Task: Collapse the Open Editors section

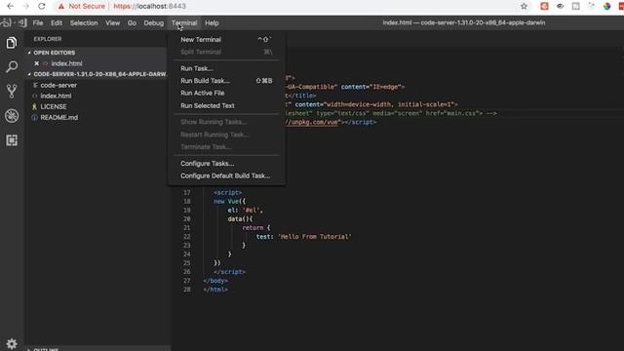Action: [x=29, y=53]
